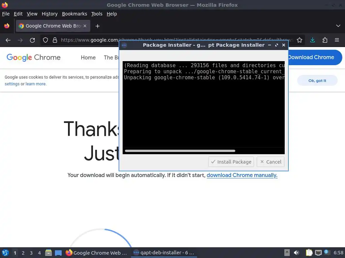The width and height of the screenshot is (345, 258).
Task: Close the Package Installer window
Action: [x=284, y=45]
